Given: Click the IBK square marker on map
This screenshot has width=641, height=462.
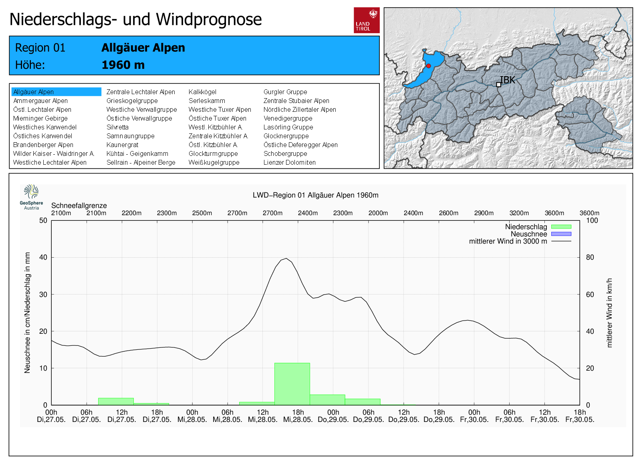Looking at the screenshot, I should pos(498,85).
